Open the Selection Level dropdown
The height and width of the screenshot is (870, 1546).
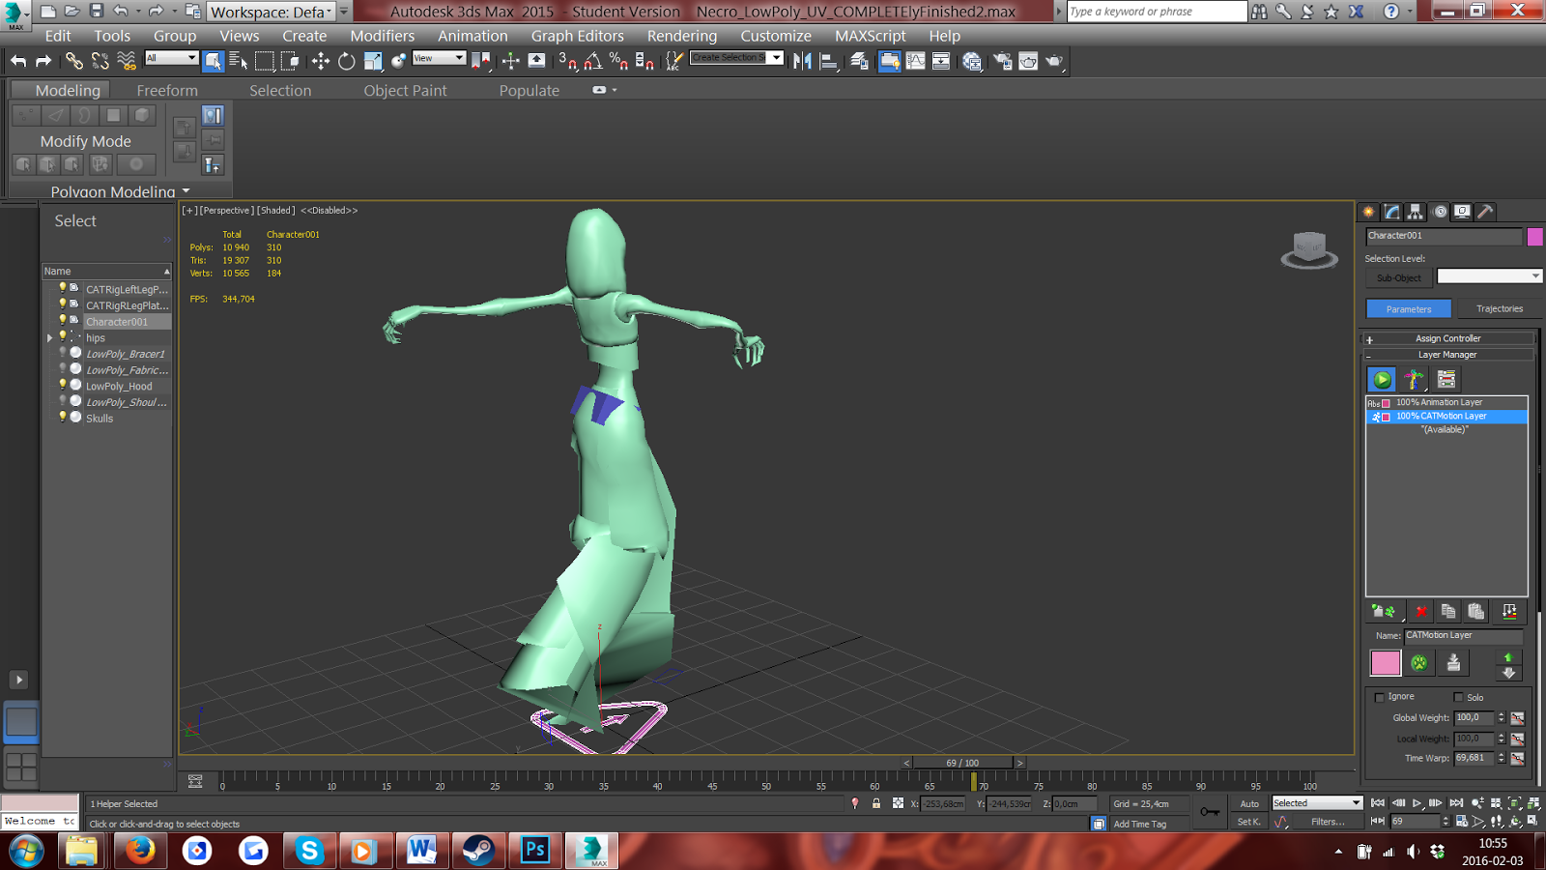click(1489, 276)
